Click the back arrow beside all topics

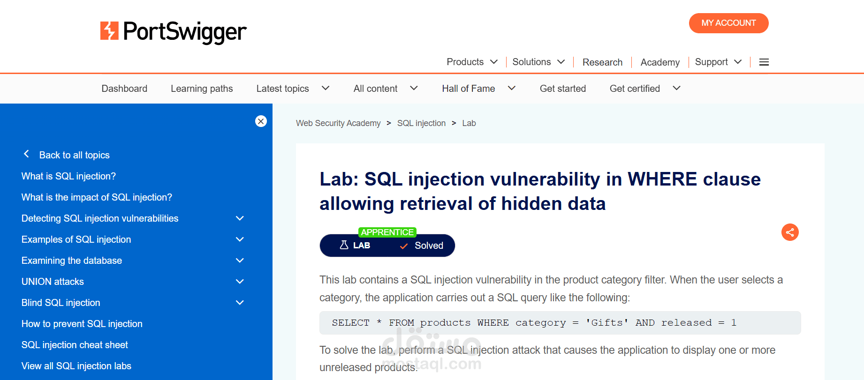[x=27, y=154]
